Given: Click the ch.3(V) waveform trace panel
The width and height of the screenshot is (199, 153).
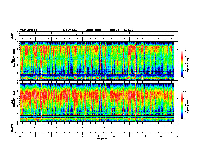Looking at the screenshot, I should coord(98,128).
